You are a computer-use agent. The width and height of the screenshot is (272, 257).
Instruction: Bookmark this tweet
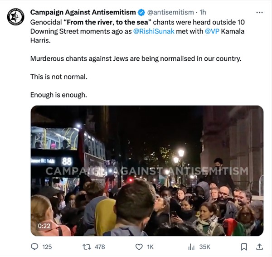click(244, 247)
